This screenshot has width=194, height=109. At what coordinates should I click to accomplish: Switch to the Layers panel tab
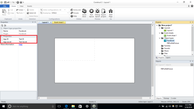point(168,58)
